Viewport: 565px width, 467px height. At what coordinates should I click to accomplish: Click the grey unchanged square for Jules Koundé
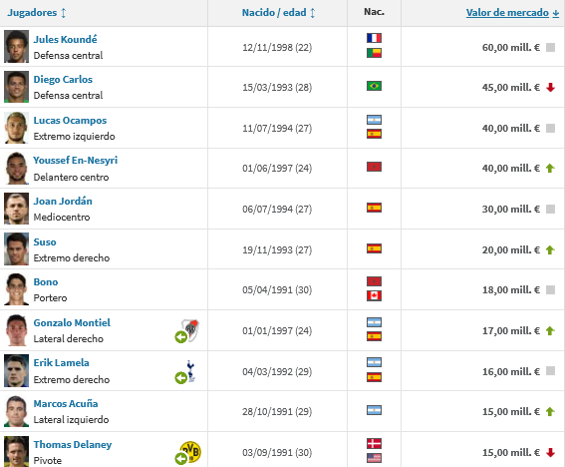point(550,47)
